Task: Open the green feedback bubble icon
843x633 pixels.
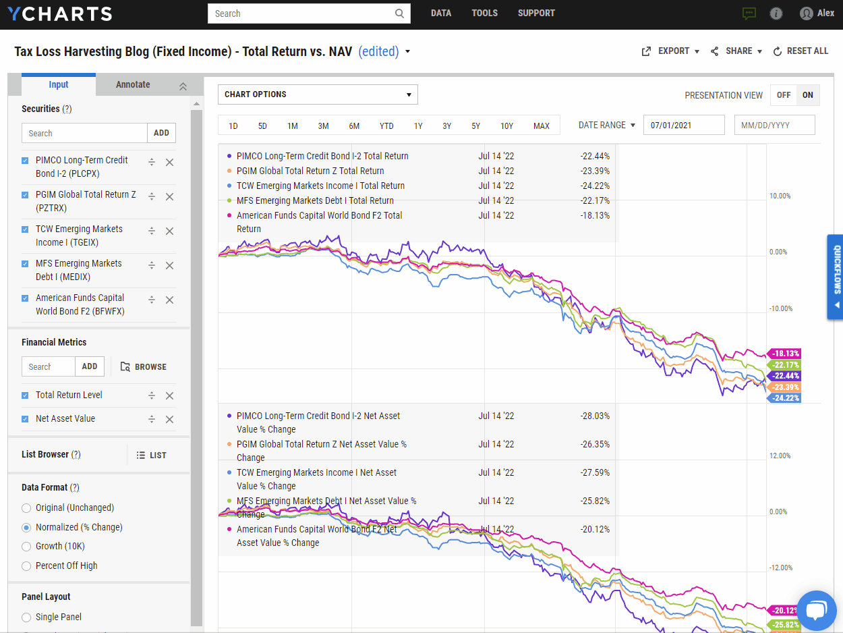Action: pos(749,13)
